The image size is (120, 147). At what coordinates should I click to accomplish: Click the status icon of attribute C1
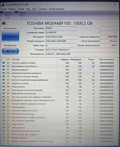pyautogui.click(x=4, y=103)
